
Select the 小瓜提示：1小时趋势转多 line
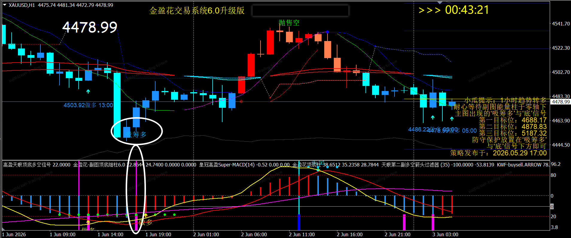tap(505, 100)
